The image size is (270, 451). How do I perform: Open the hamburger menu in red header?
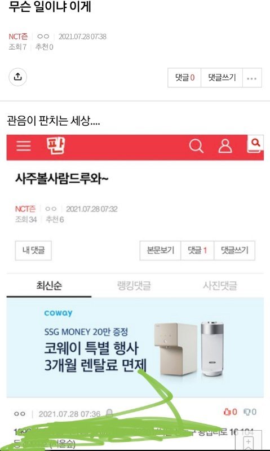(x=24, y=146)
